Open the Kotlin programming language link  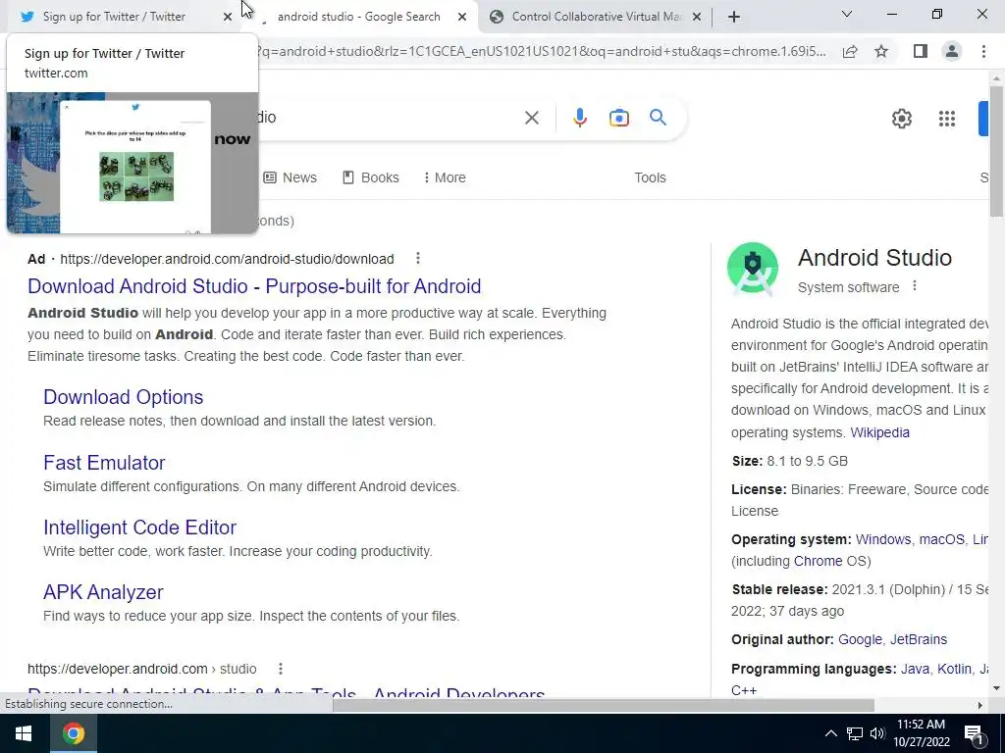pos(954,669)
